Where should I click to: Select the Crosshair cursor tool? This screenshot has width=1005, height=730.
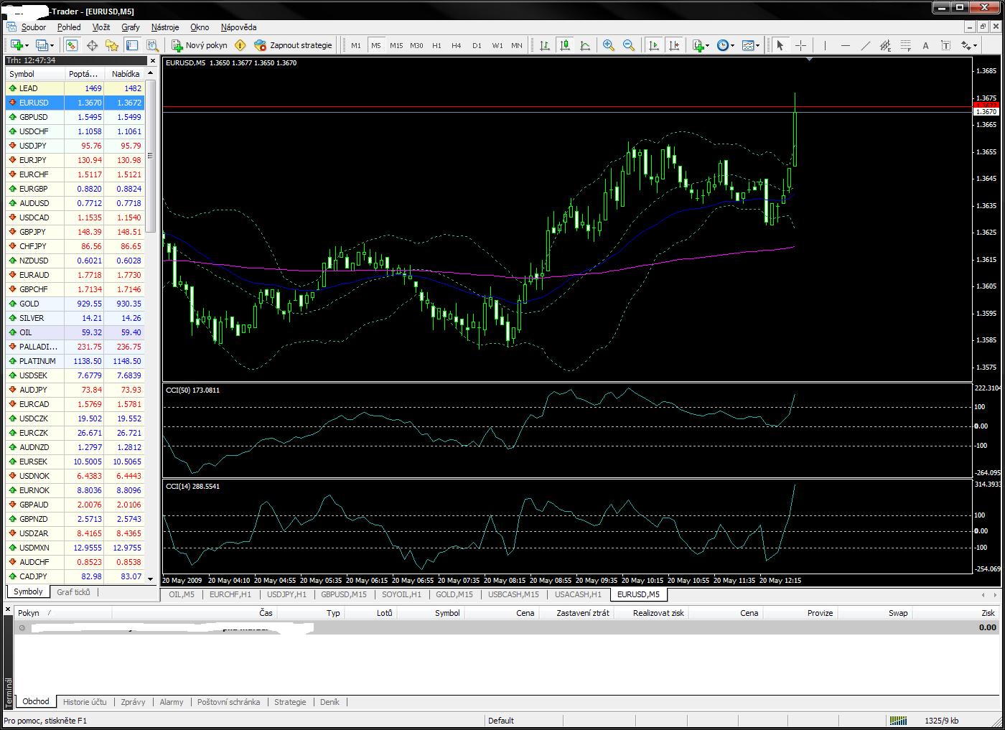coord(801,45)
